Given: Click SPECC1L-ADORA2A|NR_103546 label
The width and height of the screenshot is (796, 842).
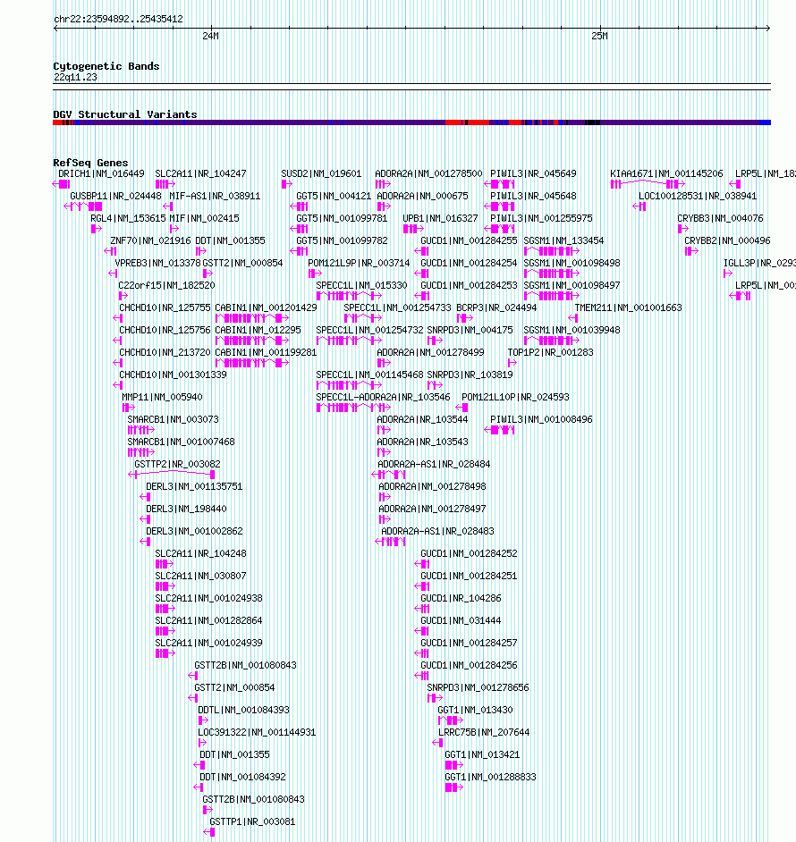Looking at the screenshot, I should (x=383, y=398).
